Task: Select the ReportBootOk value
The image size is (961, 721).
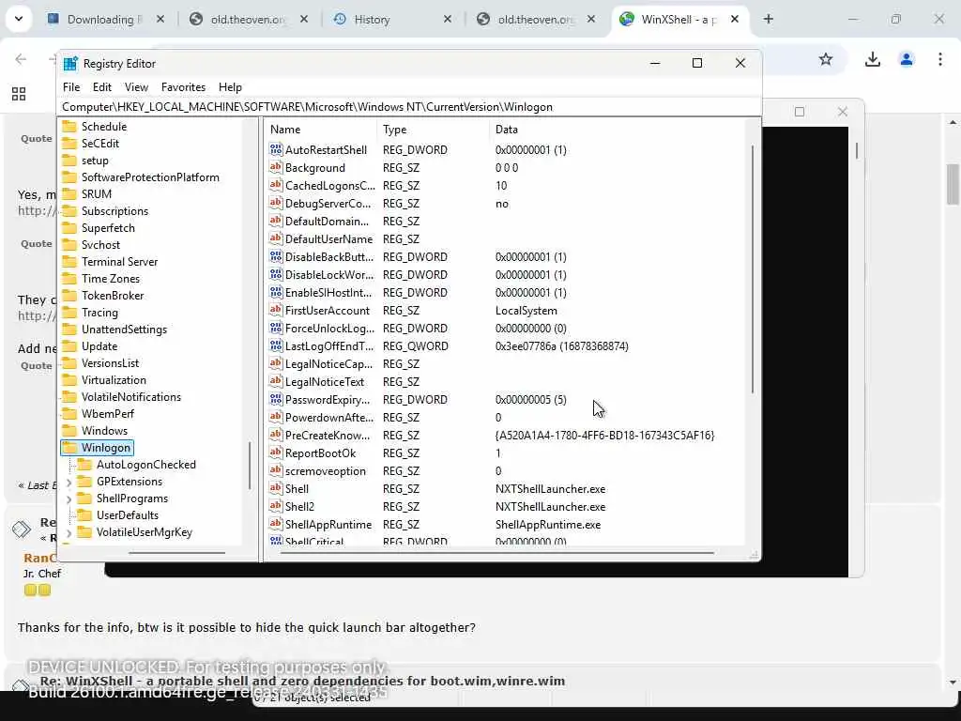Action: [320, 453]
